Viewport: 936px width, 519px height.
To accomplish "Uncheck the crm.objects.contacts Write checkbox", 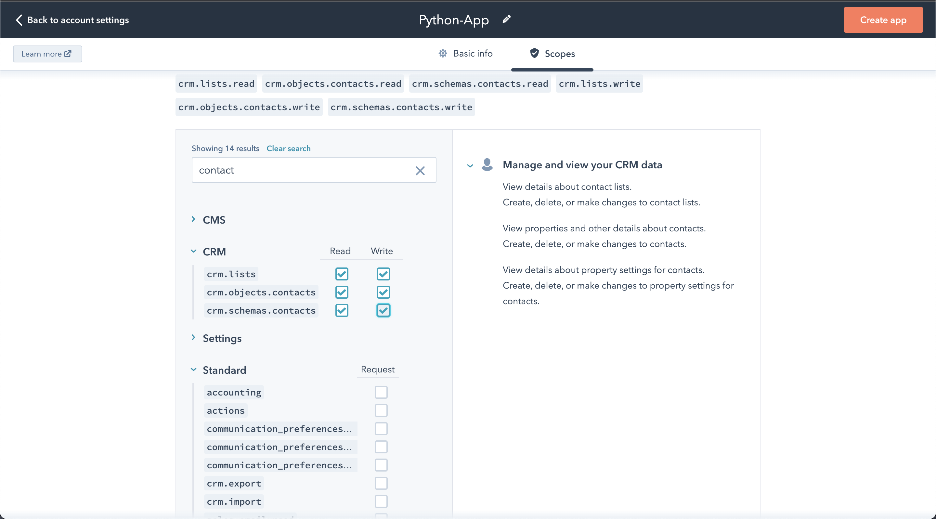I will 383,292.
